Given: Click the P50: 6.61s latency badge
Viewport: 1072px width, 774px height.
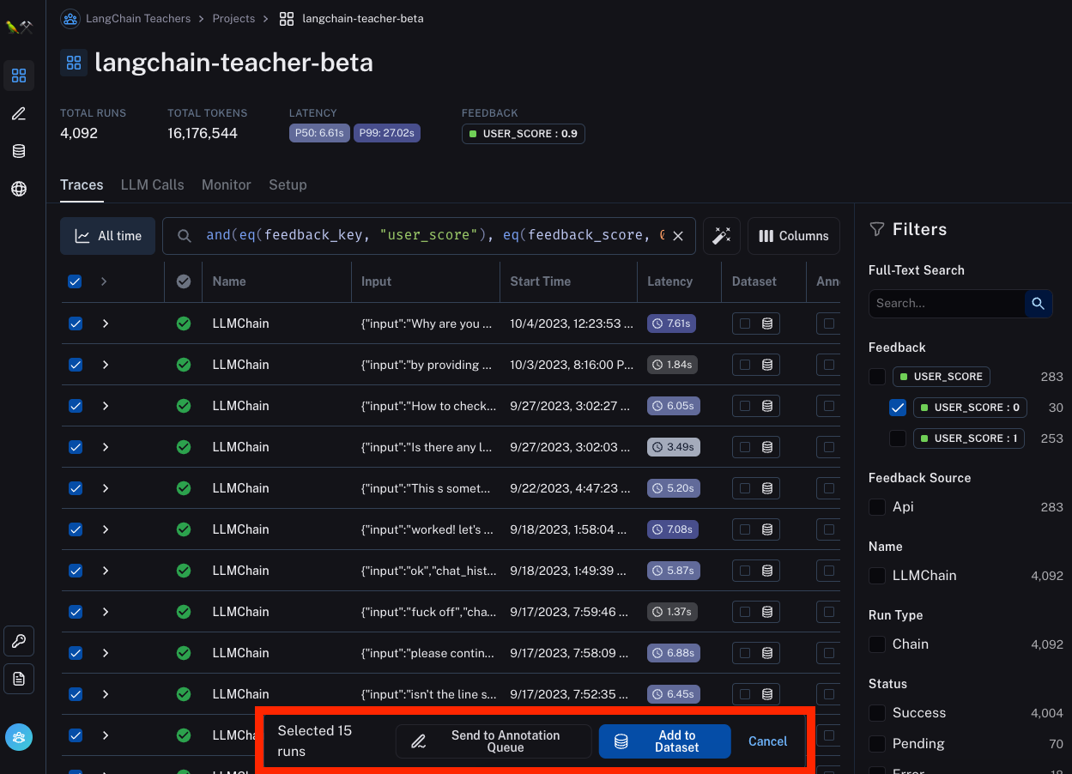Looking at the screenshot, I should click(319, 133).
